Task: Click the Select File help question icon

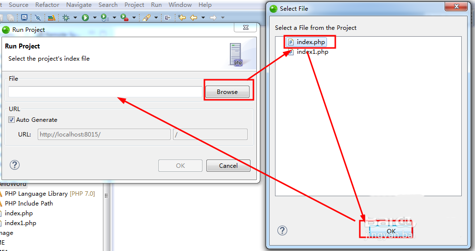Action: click(282, 230)
